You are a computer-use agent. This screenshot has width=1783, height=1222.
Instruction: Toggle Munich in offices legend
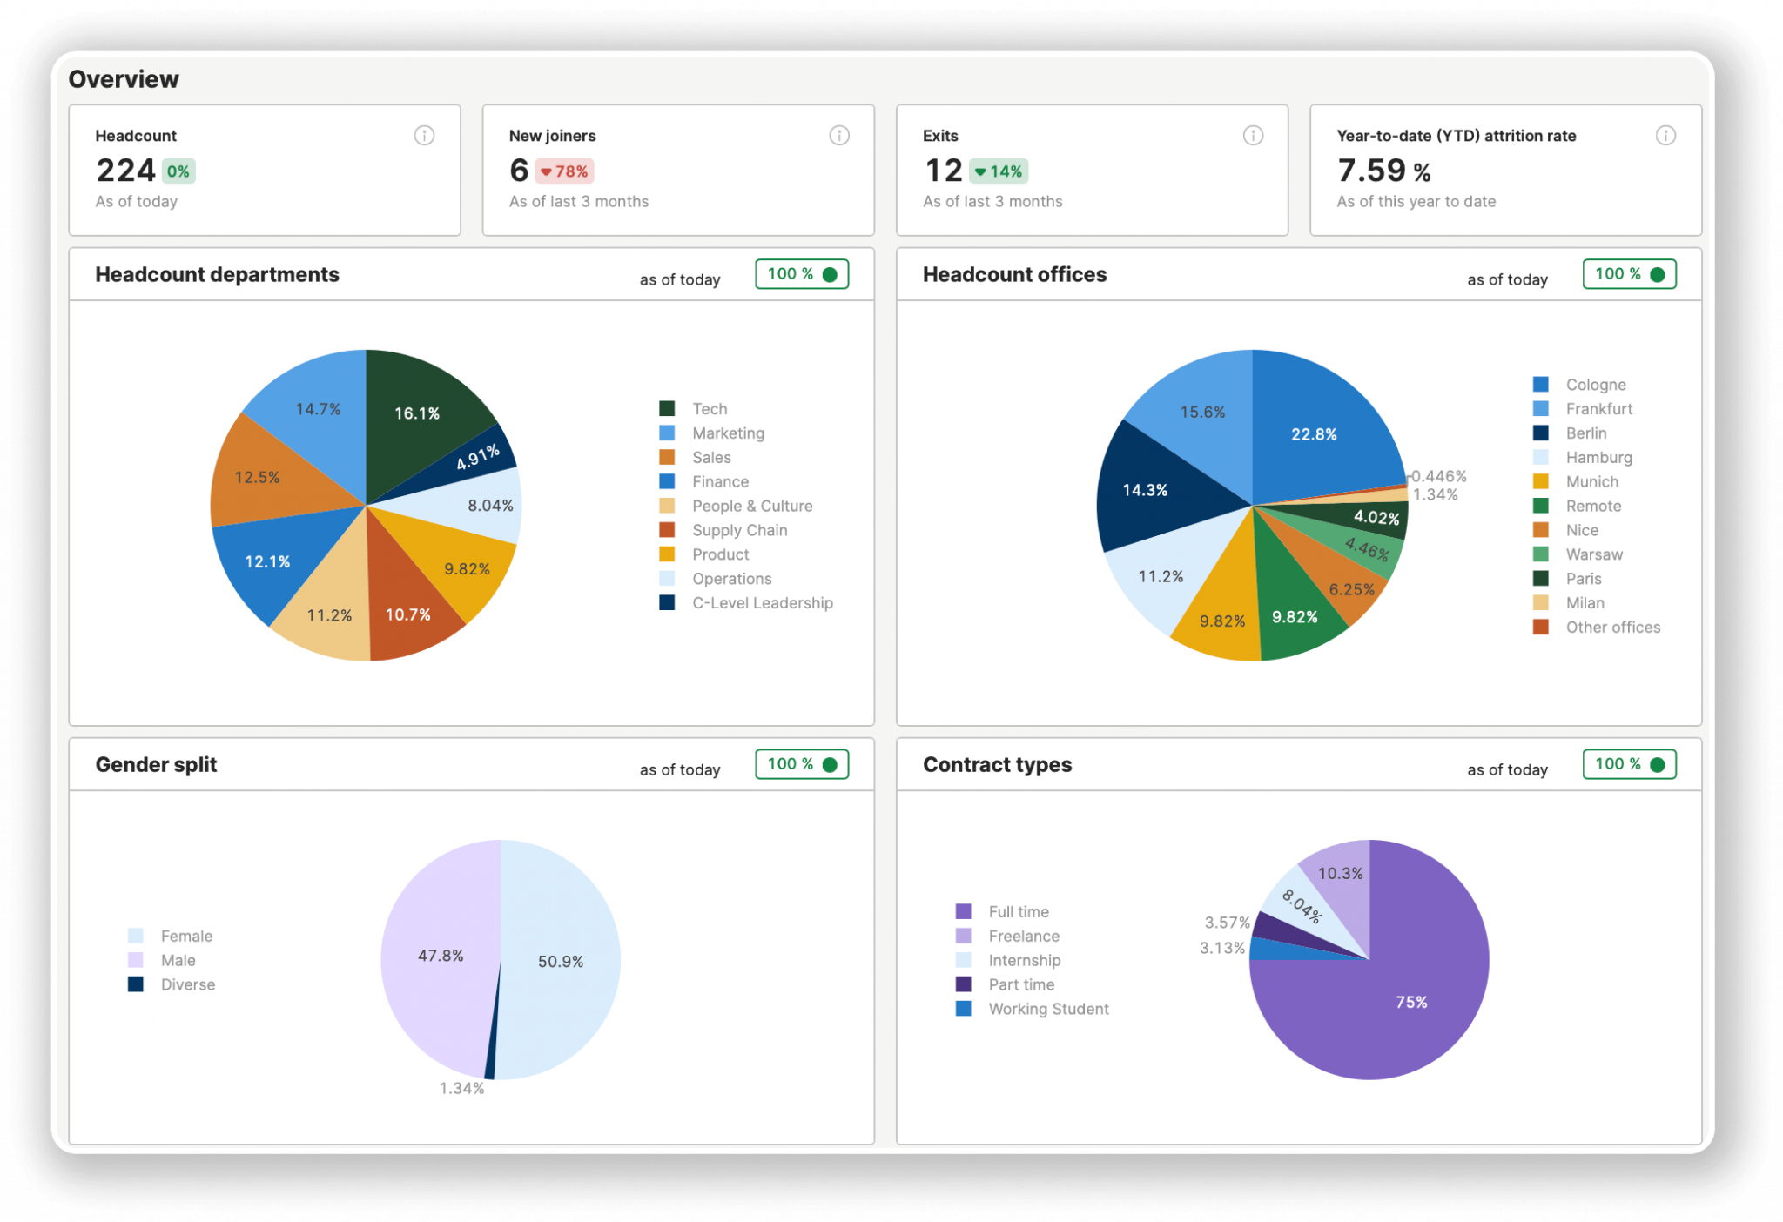[x=1577, y=481]
